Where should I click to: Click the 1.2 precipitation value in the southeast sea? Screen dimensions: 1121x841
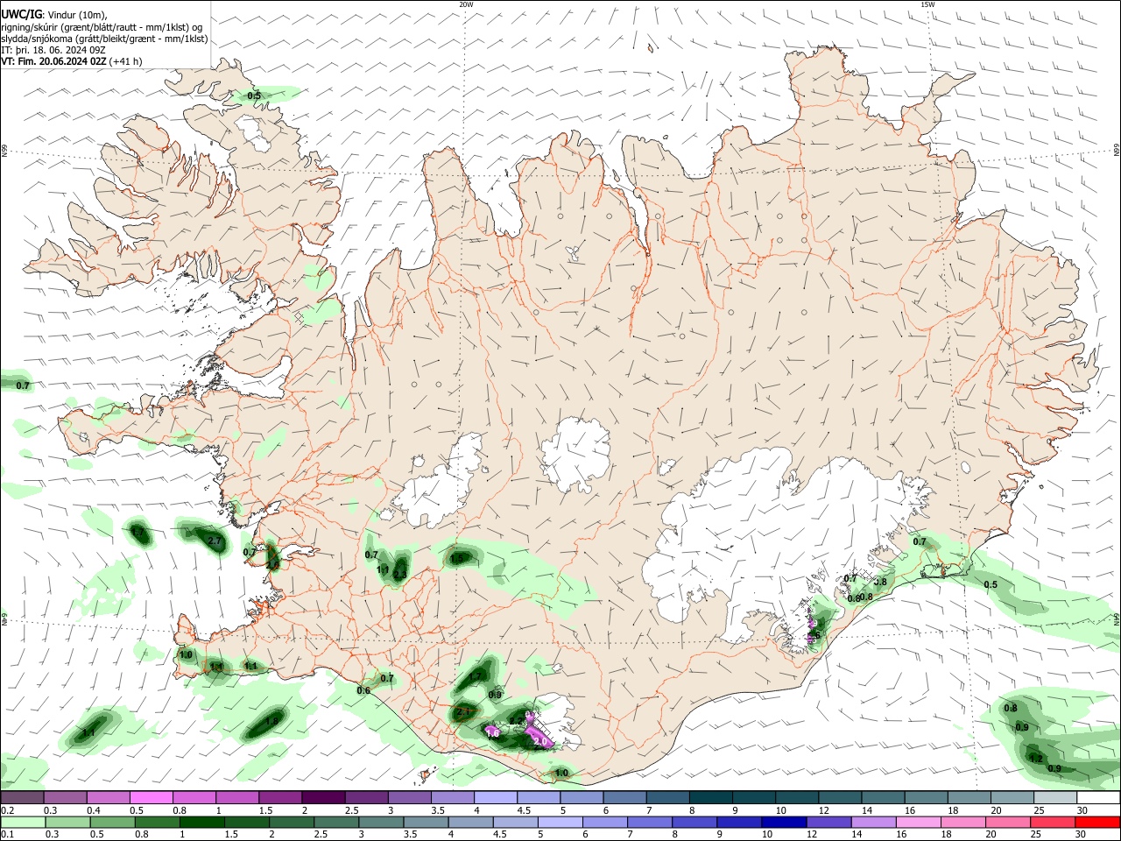(1035, 759)
